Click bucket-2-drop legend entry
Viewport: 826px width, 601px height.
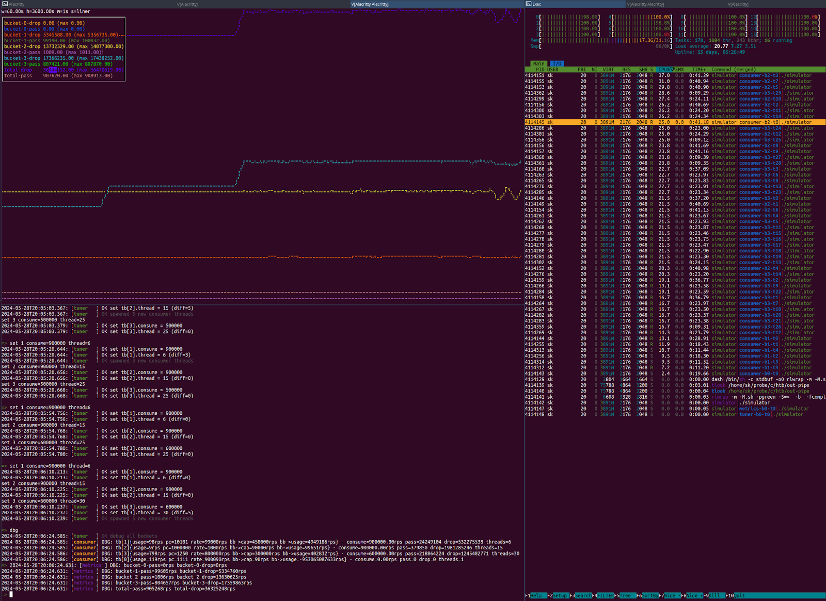pos(64,46)
